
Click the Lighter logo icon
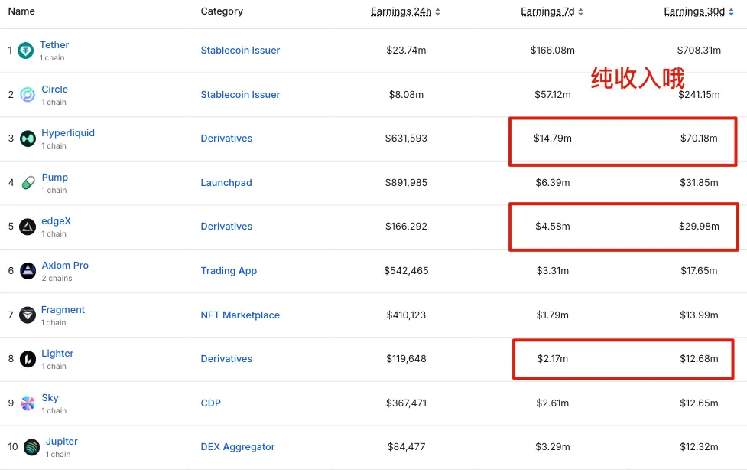tap(28, 359)
